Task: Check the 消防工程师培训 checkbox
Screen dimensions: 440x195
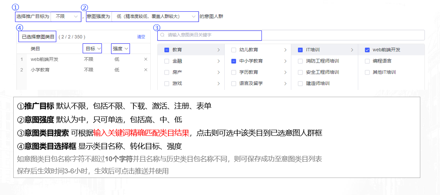Action: (300, 61)
